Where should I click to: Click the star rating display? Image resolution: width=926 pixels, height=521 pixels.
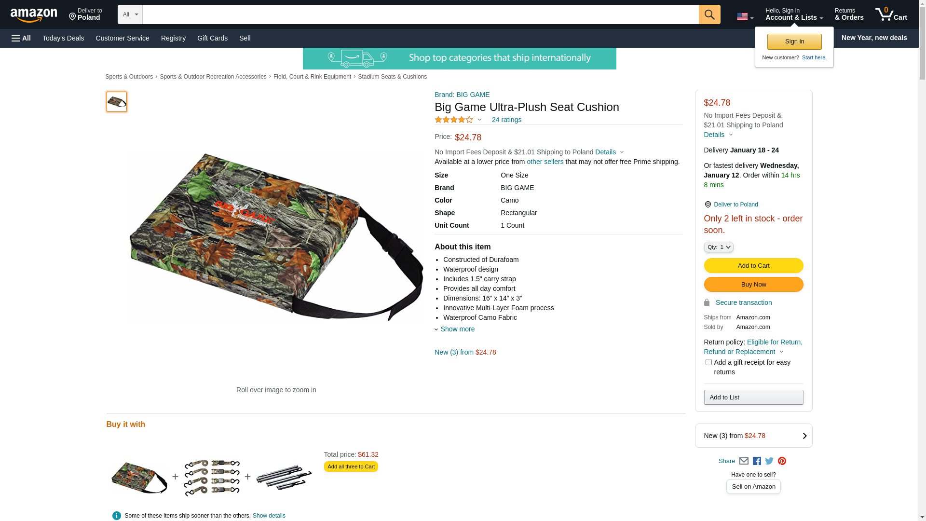454,120
